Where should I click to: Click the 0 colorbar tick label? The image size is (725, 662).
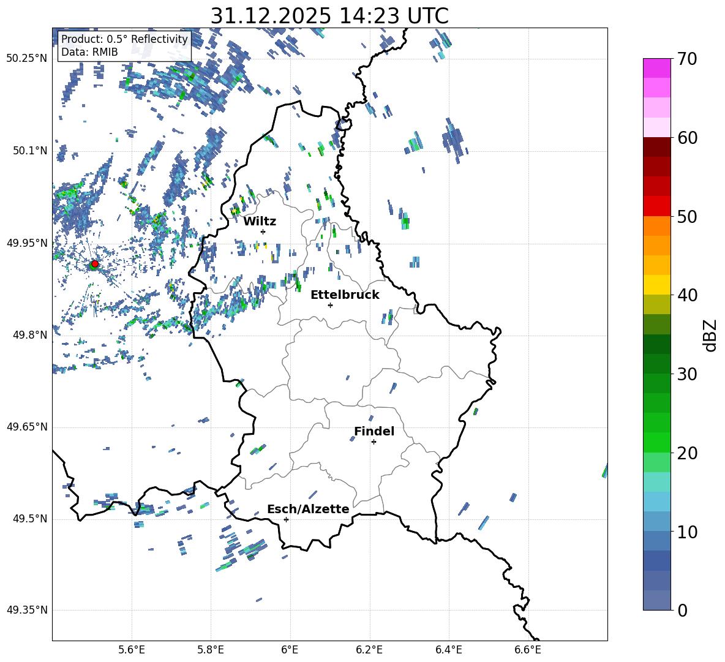683,610
